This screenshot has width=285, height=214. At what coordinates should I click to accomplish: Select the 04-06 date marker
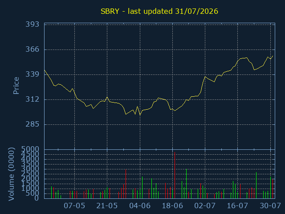(x=140, y=206)
